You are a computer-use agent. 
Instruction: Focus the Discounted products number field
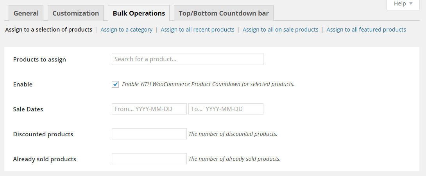(149, 134)
